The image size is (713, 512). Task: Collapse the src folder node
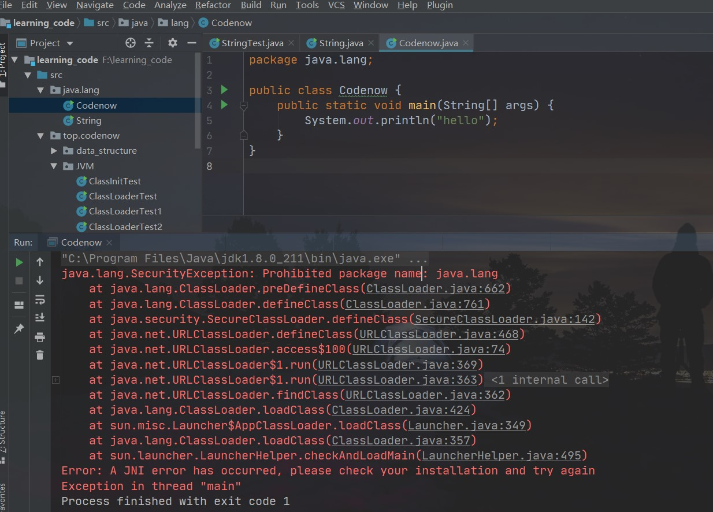click(27, 75)
